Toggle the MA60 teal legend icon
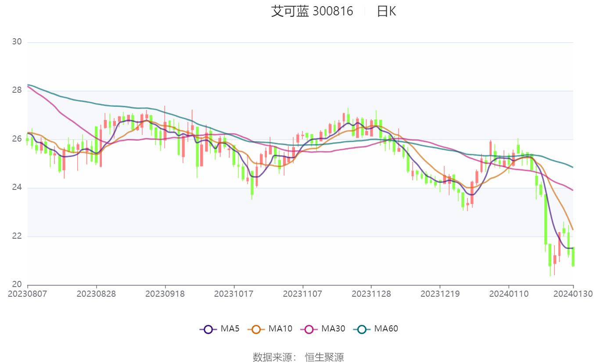The height and width of the screenshot is (364, 597). pos(362,329)
